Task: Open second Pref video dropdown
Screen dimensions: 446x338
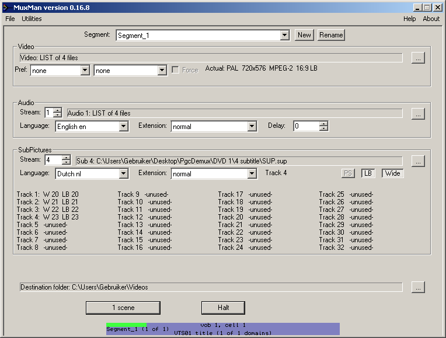Action: click(162, 70)
